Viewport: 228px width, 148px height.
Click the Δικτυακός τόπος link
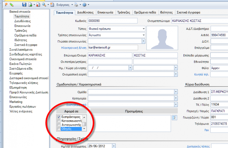click(198, 146)
